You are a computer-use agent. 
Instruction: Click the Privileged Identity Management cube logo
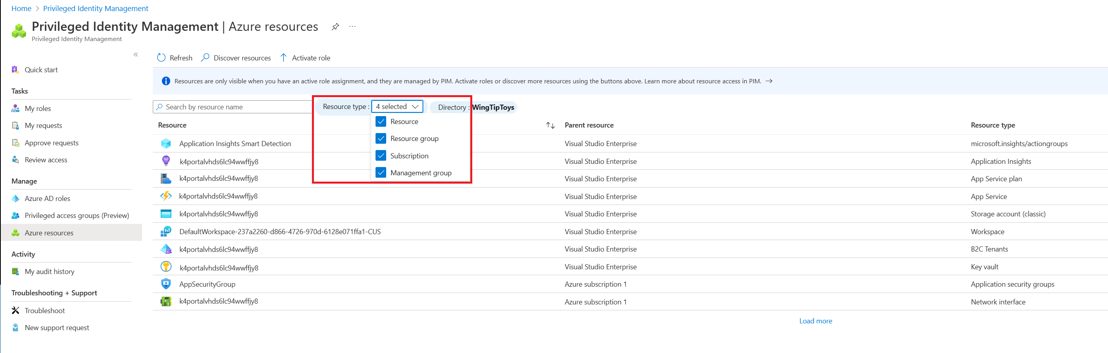[x=19, y=31]
